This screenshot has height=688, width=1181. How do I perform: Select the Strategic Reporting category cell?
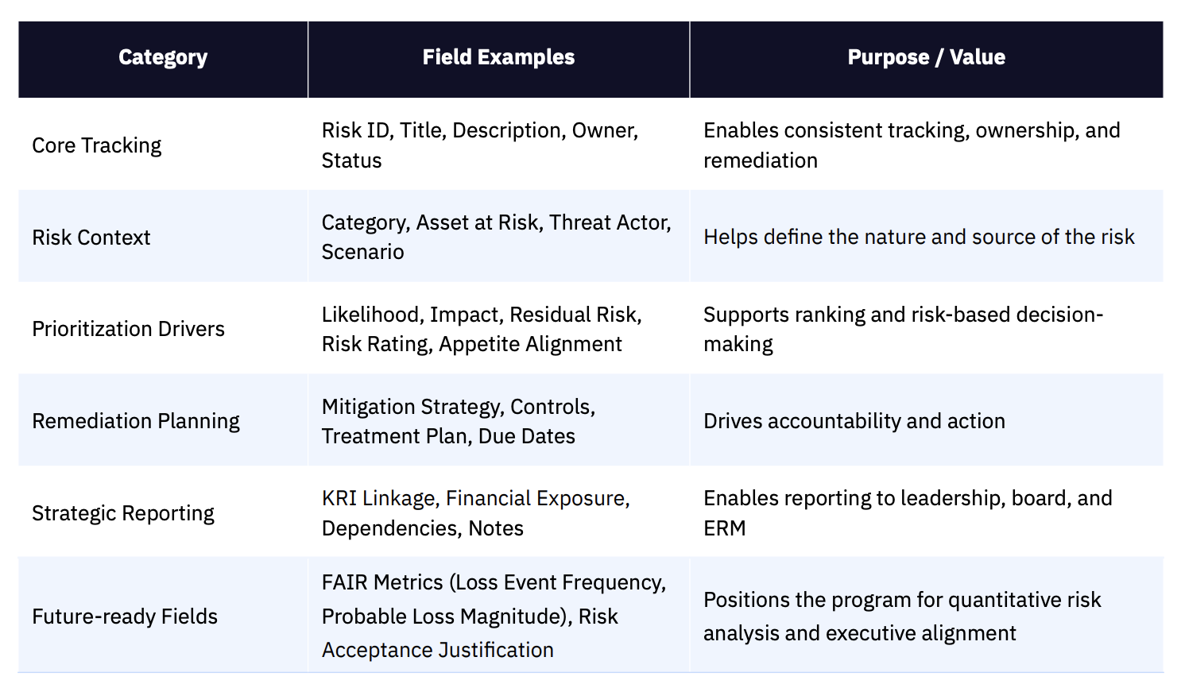123,513
